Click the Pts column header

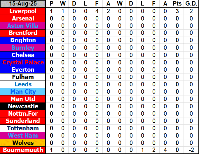click(177, 4)
